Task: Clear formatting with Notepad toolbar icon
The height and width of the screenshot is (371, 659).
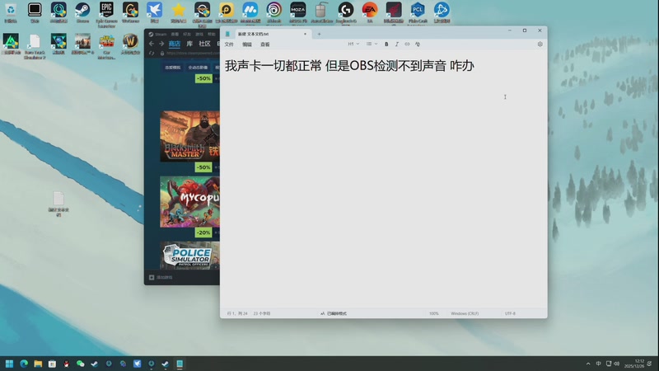Action: pyautogui.click(x=418, y=45)
